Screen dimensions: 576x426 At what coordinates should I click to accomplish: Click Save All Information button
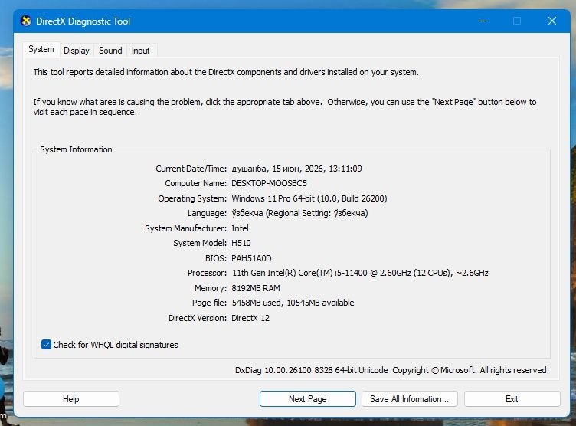coord(409,399)
